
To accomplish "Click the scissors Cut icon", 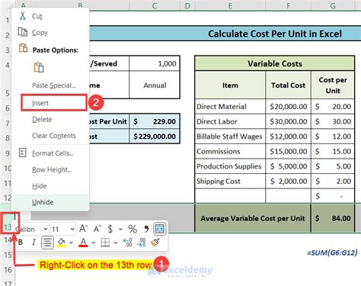I will tap(23, 16).
